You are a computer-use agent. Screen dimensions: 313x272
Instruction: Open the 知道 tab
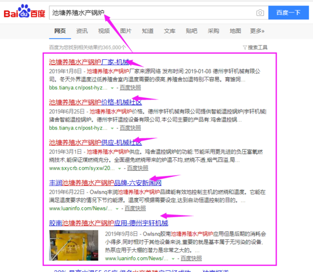148,31
